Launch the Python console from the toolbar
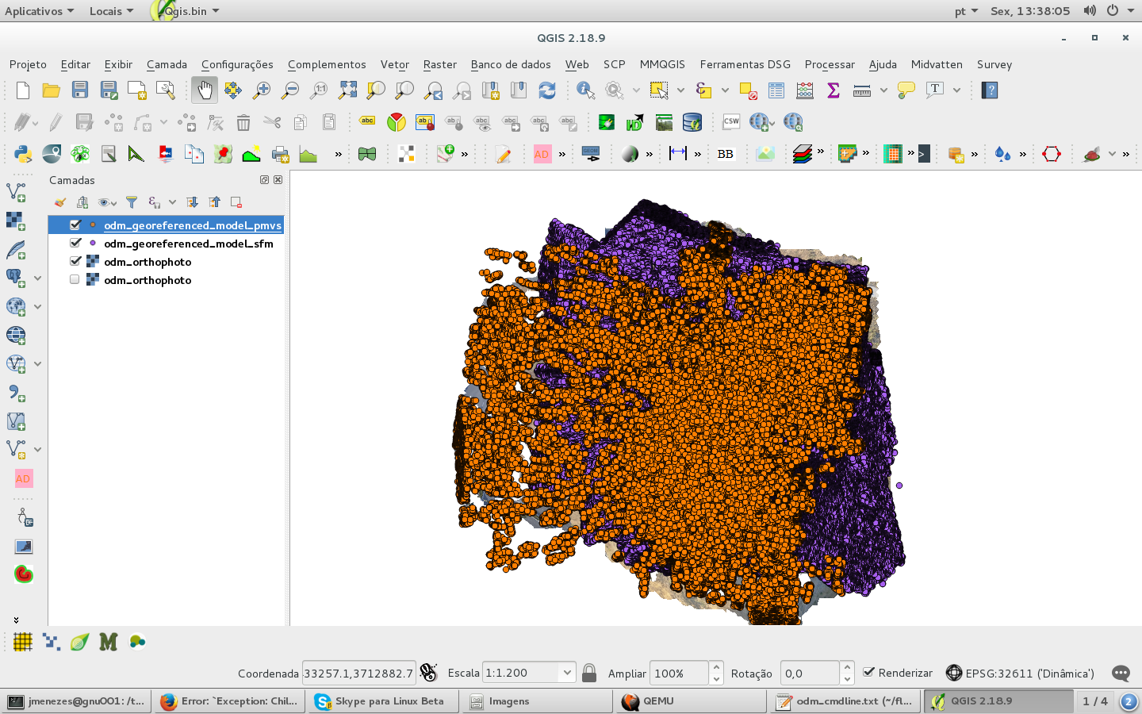The width and height of the screenshot is (1142, 714). 22,153
